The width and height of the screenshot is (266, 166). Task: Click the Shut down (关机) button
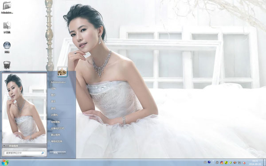pyautogui.click(x=56, y=153)
